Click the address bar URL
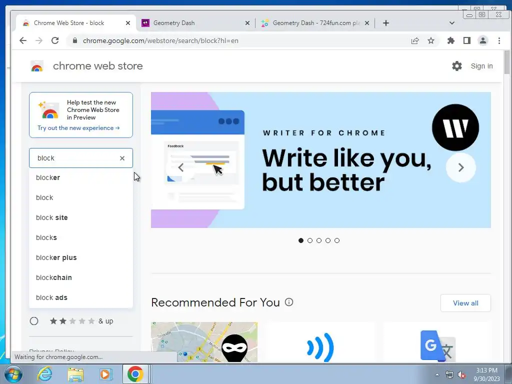The width and height of the screenshot is (512, 384). pyautogui.click(x=160, y=40)
